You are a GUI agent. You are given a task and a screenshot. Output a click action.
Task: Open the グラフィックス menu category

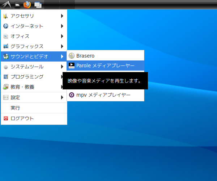click(x=34, y=46)
